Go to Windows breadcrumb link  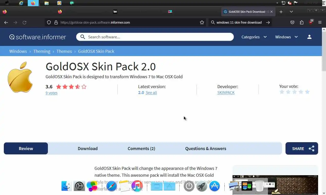(18, 51)
